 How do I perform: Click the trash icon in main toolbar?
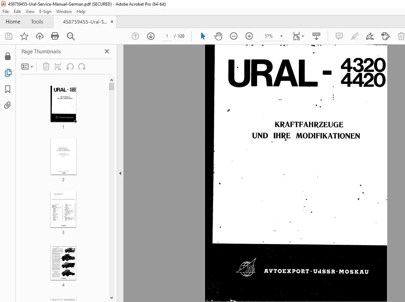401,36
